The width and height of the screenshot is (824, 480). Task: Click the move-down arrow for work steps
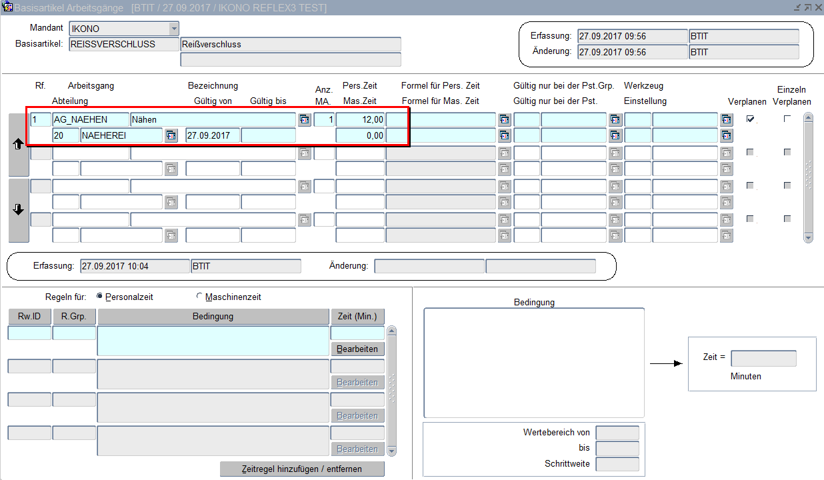[19, 209]
